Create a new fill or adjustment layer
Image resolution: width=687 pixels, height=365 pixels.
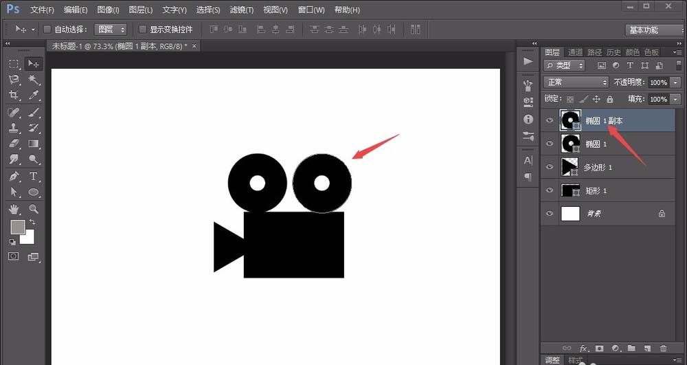point(616,349)
